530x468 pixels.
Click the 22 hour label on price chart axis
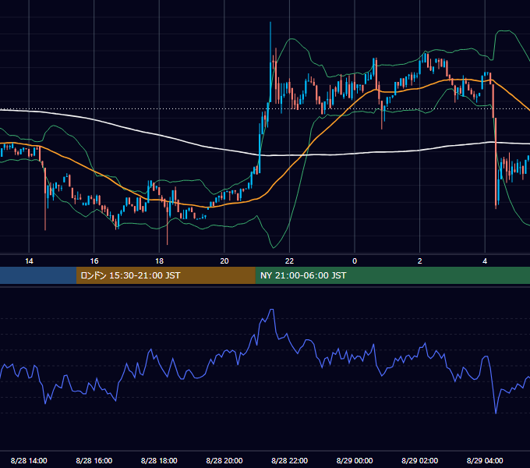pos(289,261)
